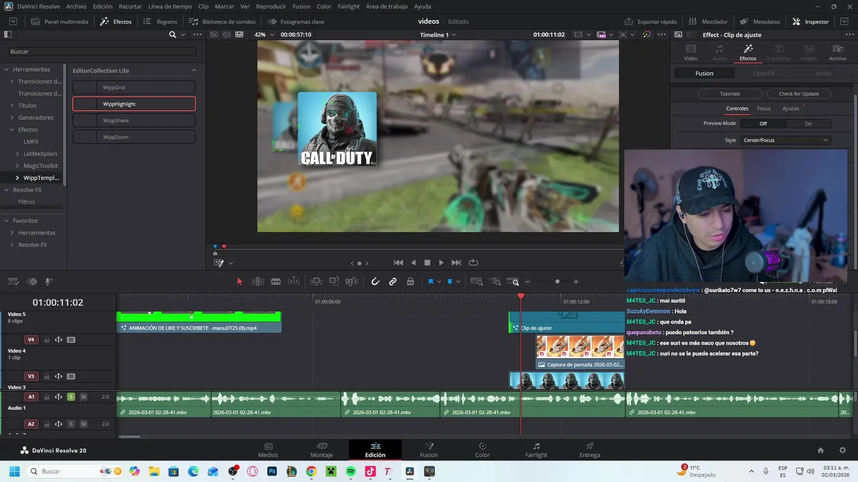Jump to the first frame

pos(398,263)
